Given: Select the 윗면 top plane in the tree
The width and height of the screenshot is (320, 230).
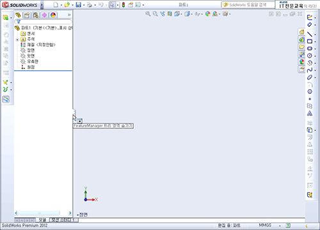Looking at the screenshot, I should (28, 56).
